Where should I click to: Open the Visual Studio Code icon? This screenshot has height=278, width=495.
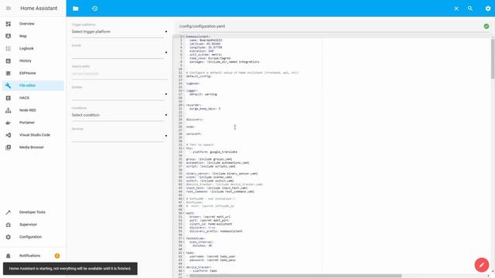(9, 135)
